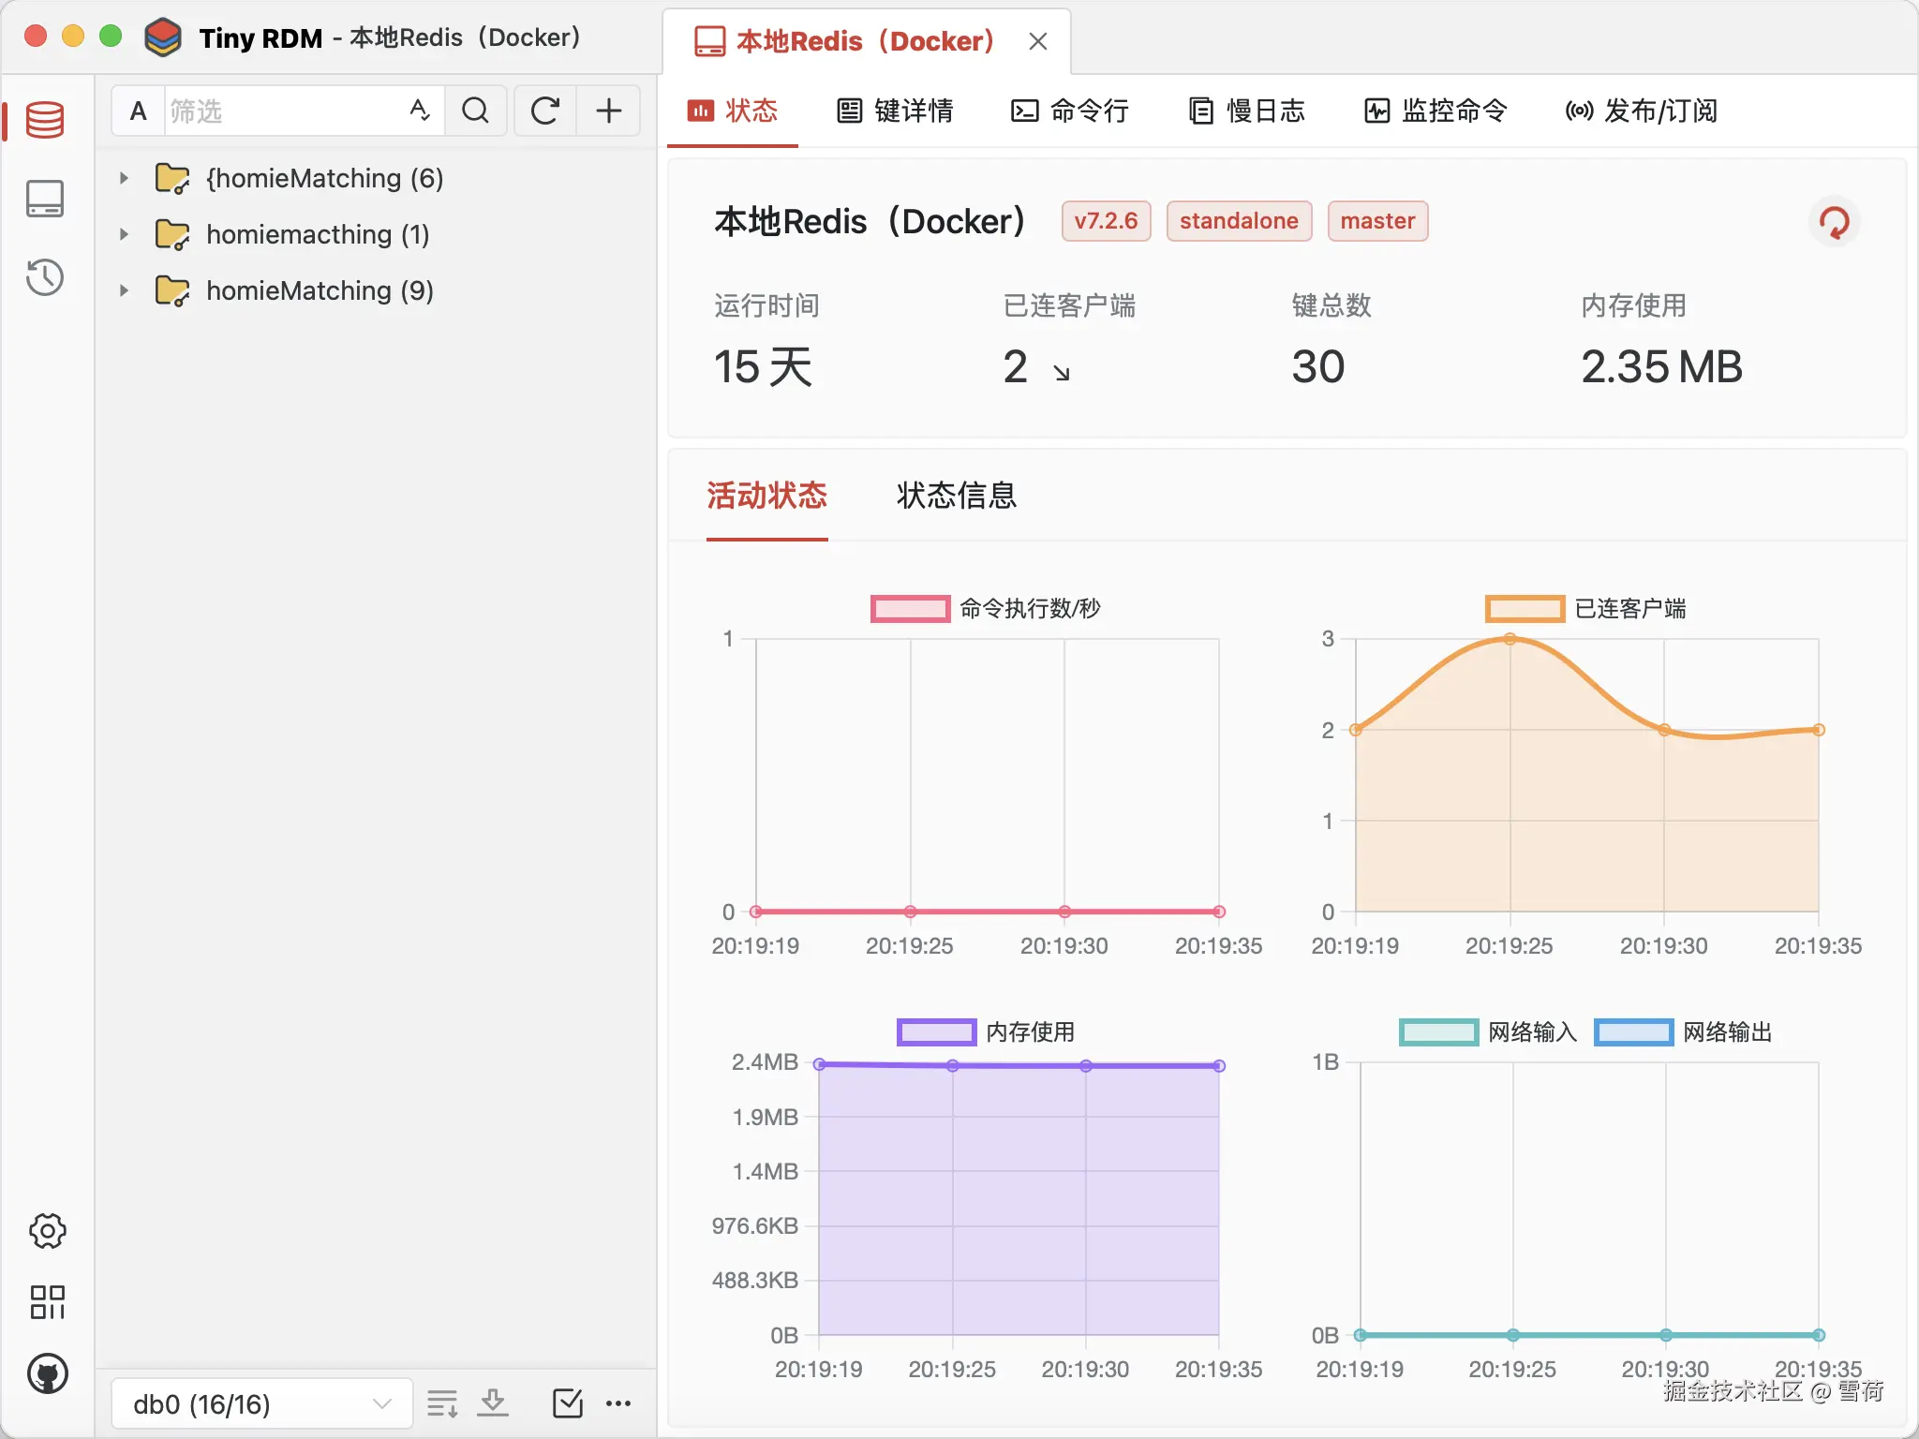Screen dimensions: 1919x1439
Task: Toggle multi-select check mode icon
Action: (x=567, y=1402)
